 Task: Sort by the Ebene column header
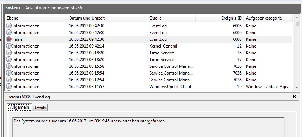click(35, 18)
